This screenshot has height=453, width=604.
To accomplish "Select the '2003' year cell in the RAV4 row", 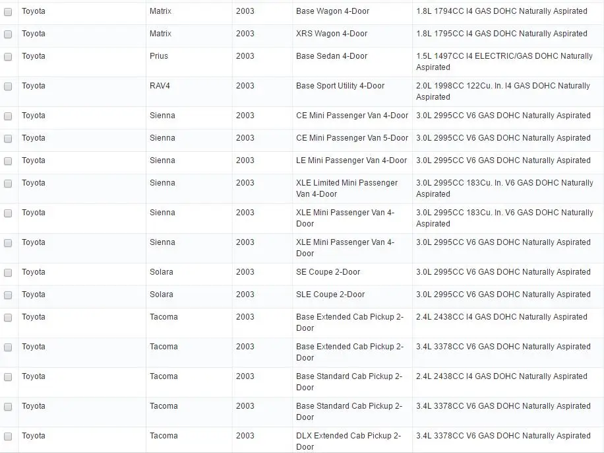I will (x=262, y=92).
